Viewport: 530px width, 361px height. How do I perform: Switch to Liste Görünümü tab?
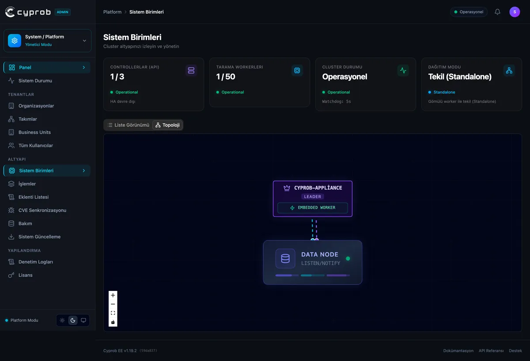point(128,125)
